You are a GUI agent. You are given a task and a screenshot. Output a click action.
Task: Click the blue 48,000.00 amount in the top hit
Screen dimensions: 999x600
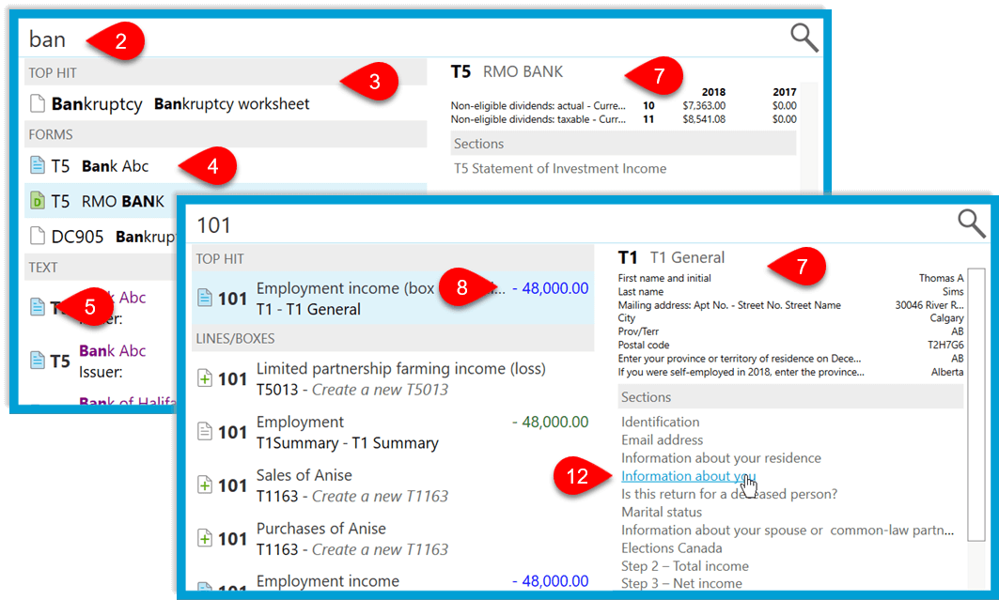[551, 288]
